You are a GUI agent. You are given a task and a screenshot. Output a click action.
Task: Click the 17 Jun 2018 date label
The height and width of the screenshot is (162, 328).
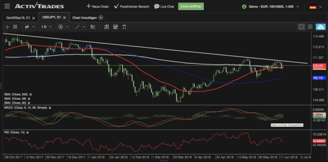(288, 157)
